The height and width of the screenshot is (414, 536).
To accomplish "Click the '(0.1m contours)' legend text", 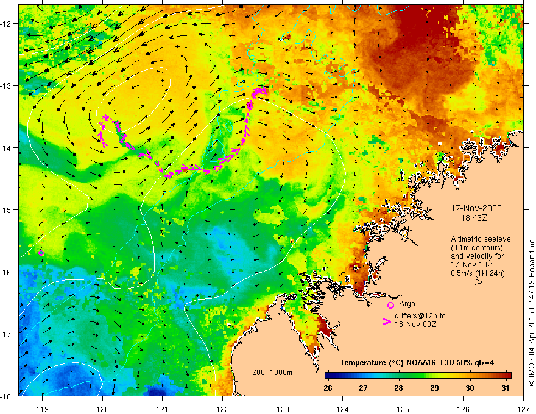I will (x=477, y=248).
